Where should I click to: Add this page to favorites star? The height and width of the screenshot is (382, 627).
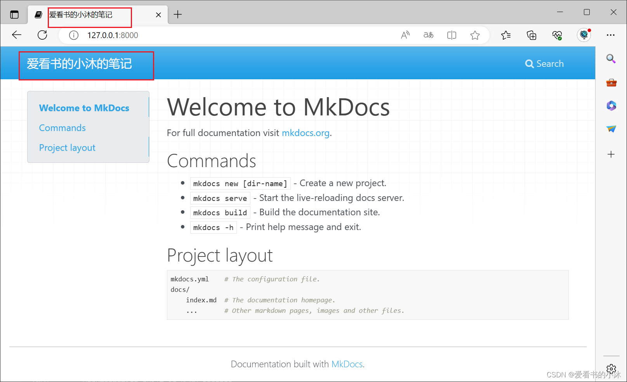pos(475,35)
